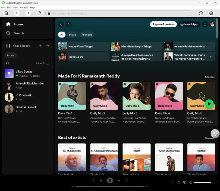Viewport: 220px width, 191px height.
Task: Open connect to a device icon
Action: coord(185,183)
